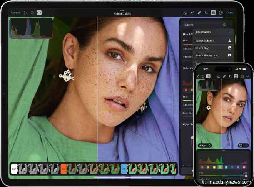This screenshot has width=254, height=187.
Task: Select the yellow swatch on iPhone
Action: tap(214, 167)
